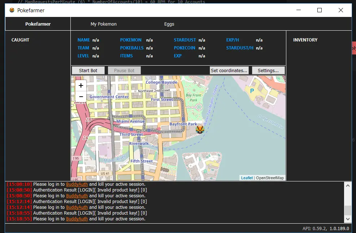Image resolution: width=356 pixels, height=233 pixels.
Task: Click the ITEMS stat label
Action: [126, 56]
